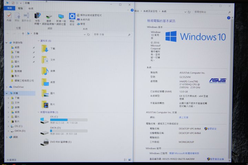Switch to details view via status bar icon

coord(125,159)
